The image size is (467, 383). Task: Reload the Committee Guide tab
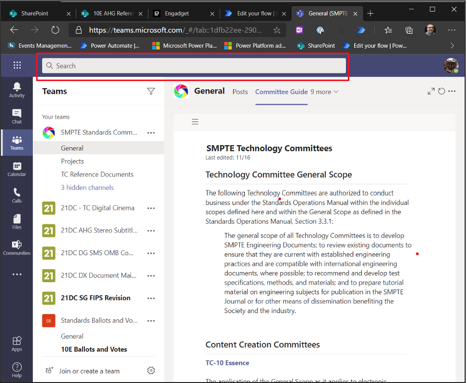441,91
